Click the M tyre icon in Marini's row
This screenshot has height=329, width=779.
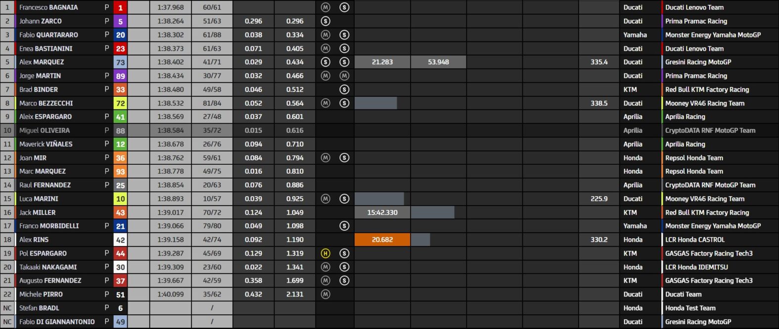(x=325, y=199)
